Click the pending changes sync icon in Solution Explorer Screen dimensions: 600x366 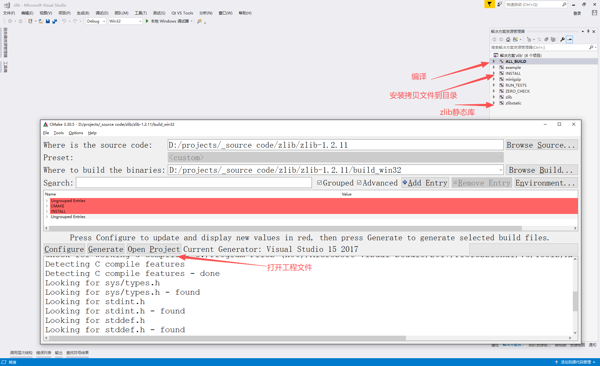[x=540, y=39]
